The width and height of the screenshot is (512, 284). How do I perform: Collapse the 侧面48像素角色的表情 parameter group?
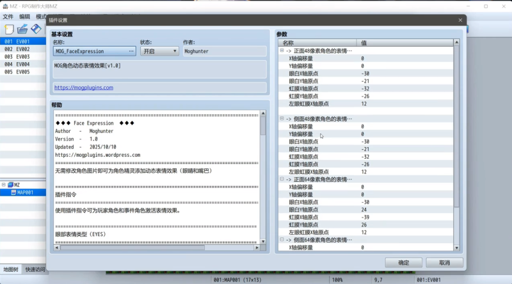click(x=282, y=118)
